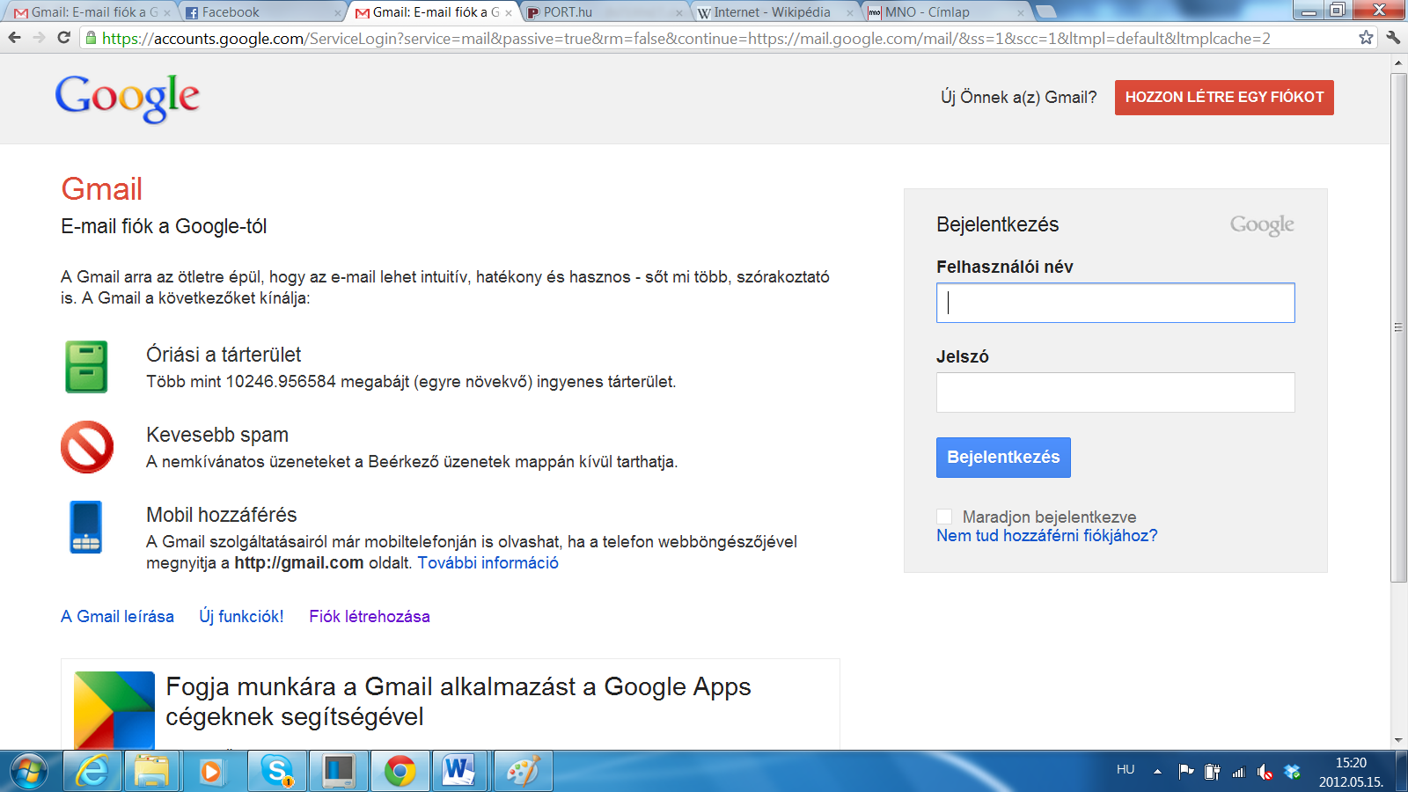The image size is (1408, 792).
Task: Click the Action Center flag tray icon
Action: [1186, 772]
